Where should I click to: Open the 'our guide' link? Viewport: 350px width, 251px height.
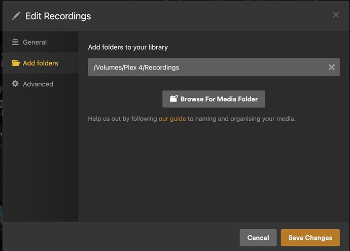pyautogui.click(x=172, y=119)
